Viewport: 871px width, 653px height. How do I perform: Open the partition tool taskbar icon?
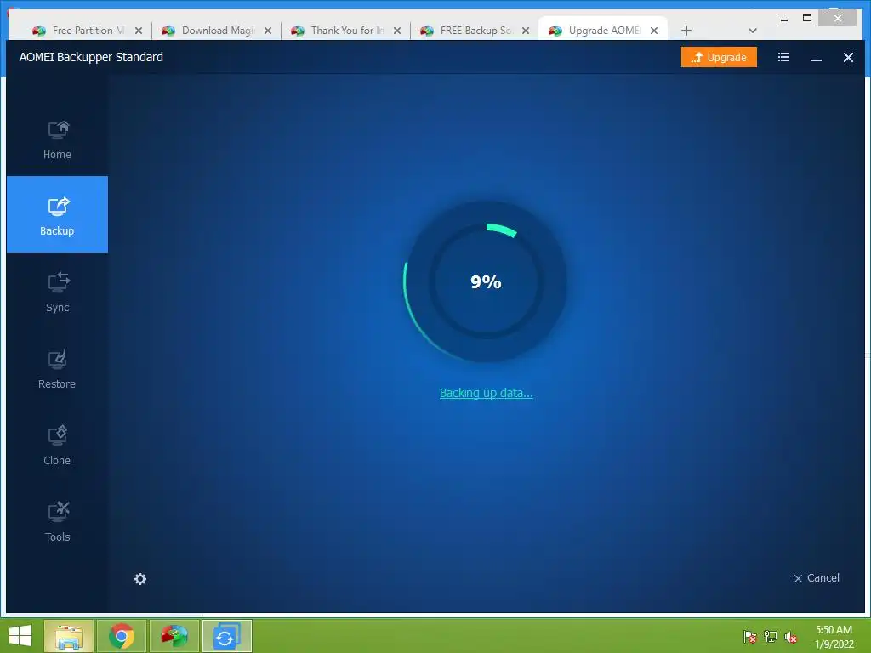point(174,636)
